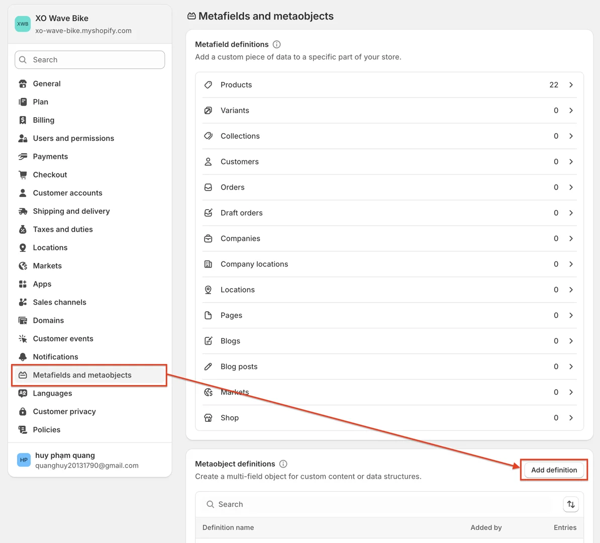The height and width of the screenshot is (543, 600).
Task: Click the Languages icon
Action: [x=23, y=393]
